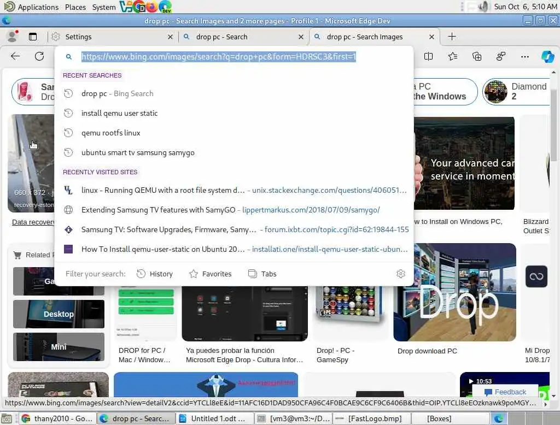This screenshot has height=425, width=560.
Task: Open the 'DROP for PC / Mac' image
Action: tap(145, 314)
